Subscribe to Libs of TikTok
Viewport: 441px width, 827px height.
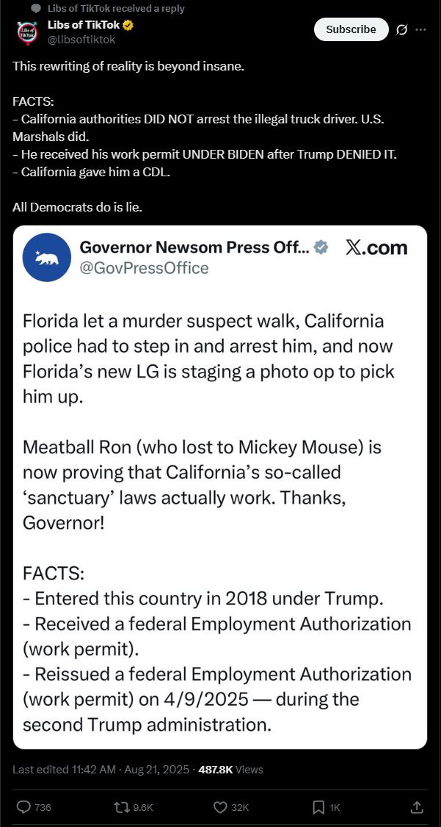point(351,29)
